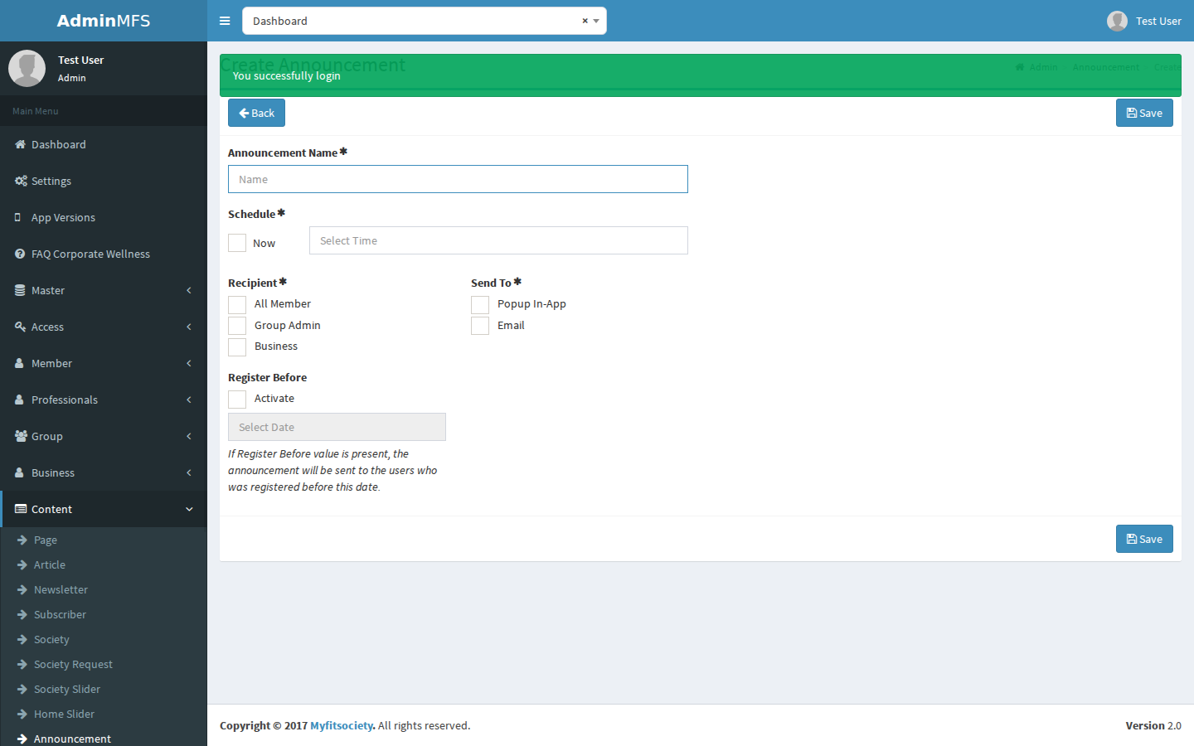Viewport: 1194px width, 746px height.
Task: Tick the Popup In-App checkbox
Action: coord(480,304)
